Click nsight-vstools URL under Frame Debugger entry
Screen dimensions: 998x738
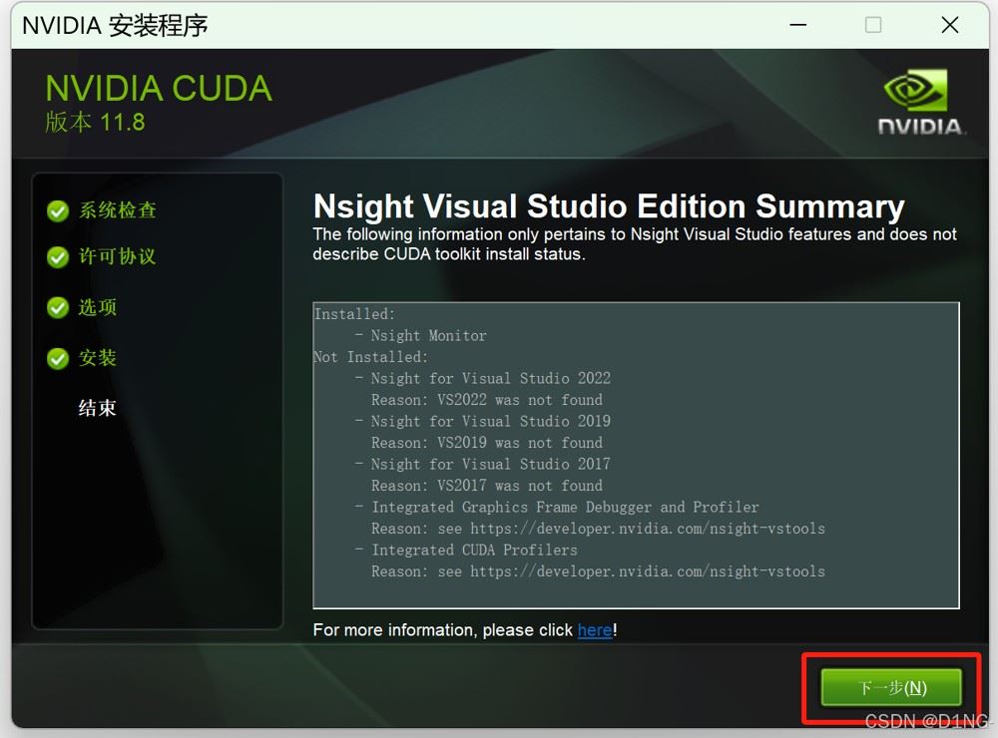click(648, 528)
